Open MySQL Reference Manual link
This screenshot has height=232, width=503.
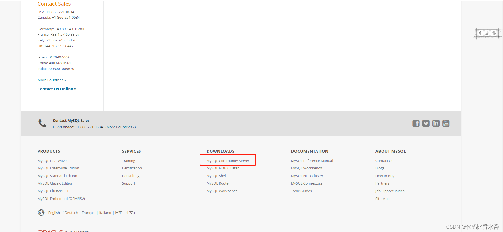(x=312, y=161)
